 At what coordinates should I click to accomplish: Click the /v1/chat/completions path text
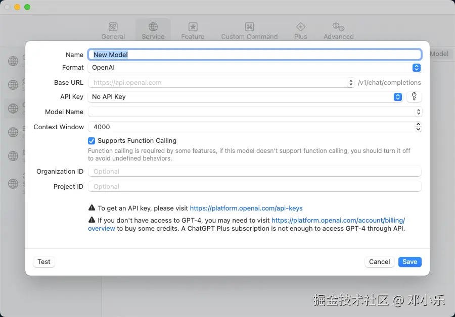[x=389, y=83]
